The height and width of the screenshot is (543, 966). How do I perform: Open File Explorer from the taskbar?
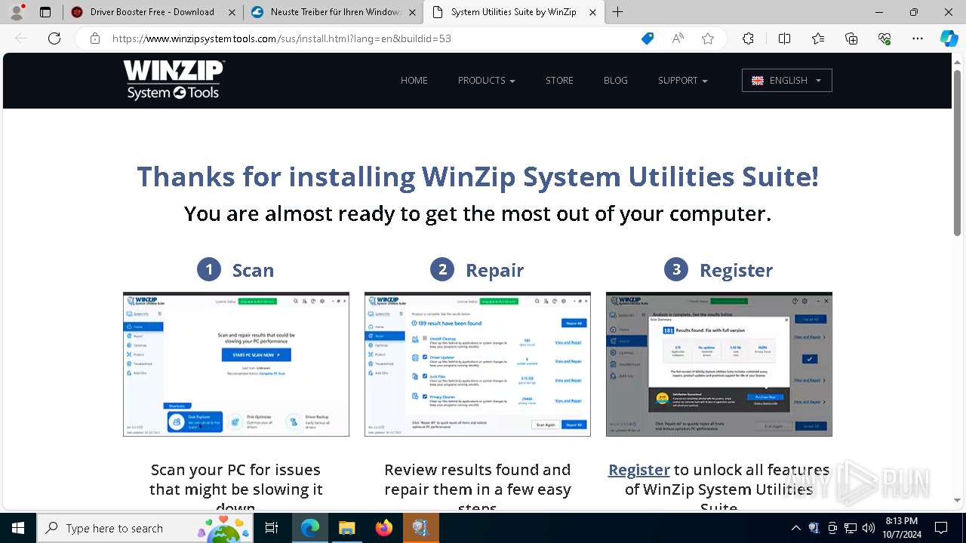tap(347, 528)
